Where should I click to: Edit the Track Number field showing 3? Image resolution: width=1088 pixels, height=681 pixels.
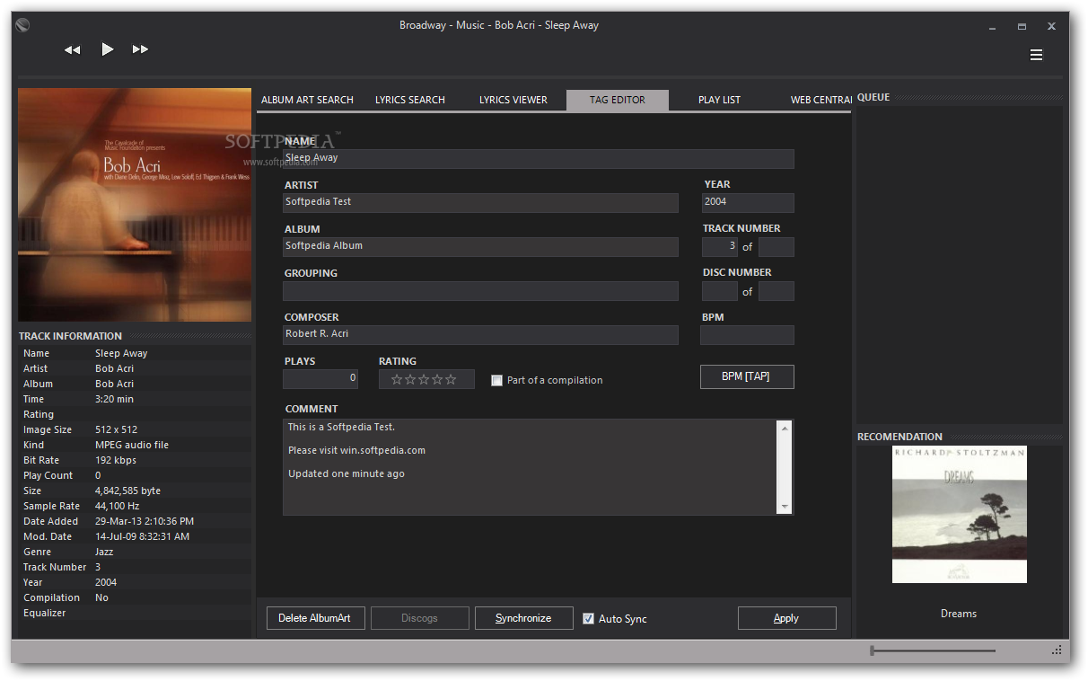coord(719,246)
